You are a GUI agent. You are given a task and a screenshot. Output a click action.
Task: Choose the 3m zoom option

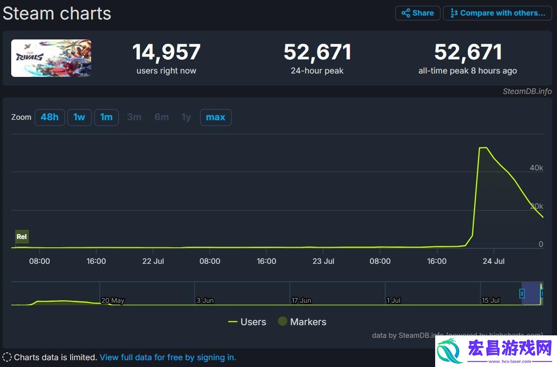coord(134,117)
